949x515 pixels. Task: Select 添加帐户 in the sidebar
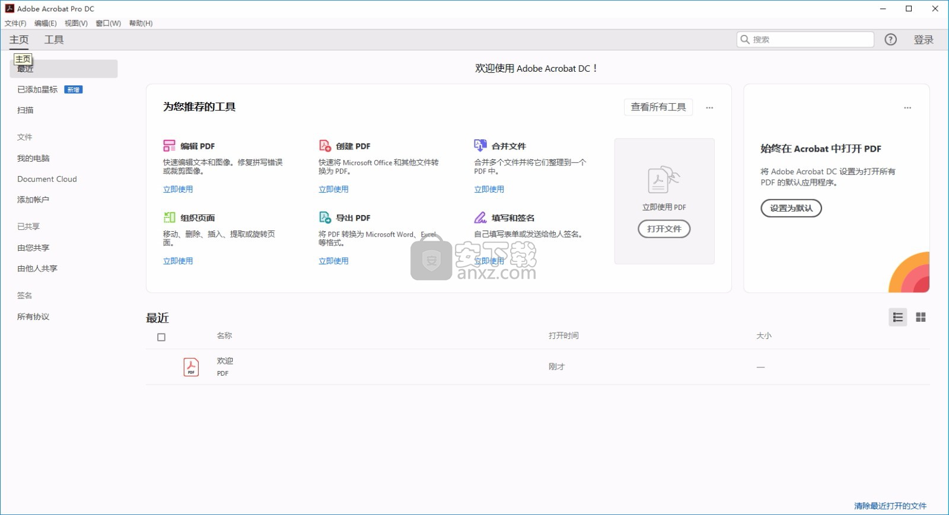(x=33, y=200)
